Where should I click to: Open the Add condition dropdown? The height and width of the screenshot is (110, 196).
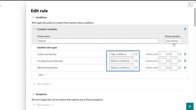click(43, 84)
